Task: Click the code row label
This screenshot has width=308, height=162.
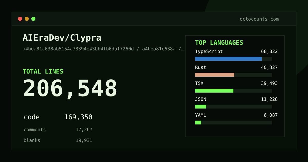Action: pos(32,117)
